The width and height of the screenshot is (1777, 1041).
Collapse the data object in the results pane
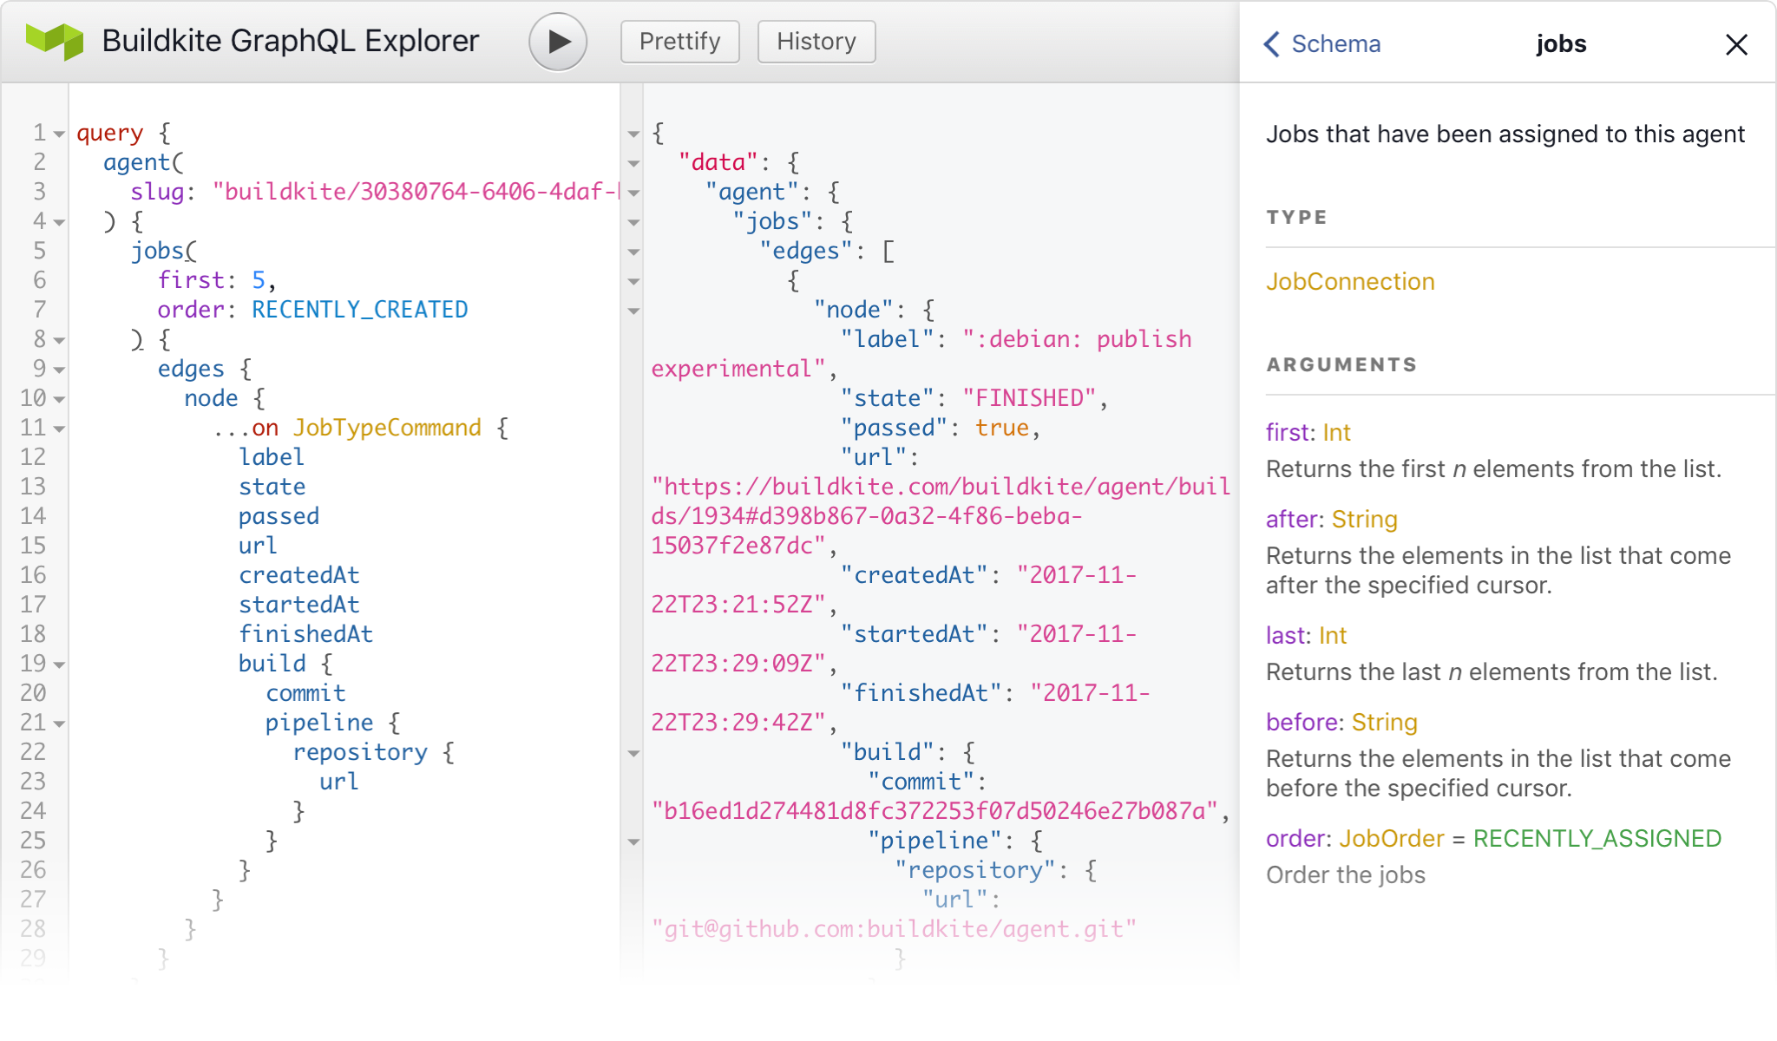[633, 163]
